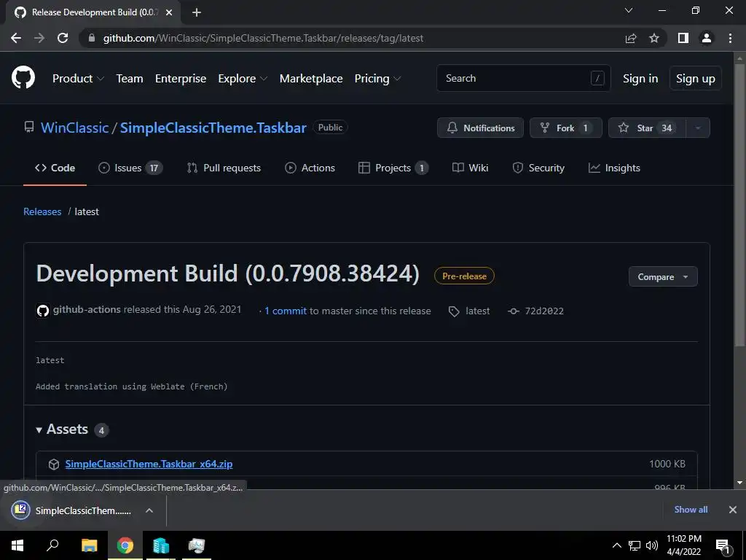Click the github-actions avatar
Viewport: 746px width, 560px height.
point(43,311)
